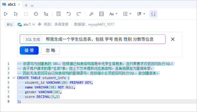This screenshot has height=112, width=197.
Task: Run the SQL with the play icon
Action: point(6,14)
